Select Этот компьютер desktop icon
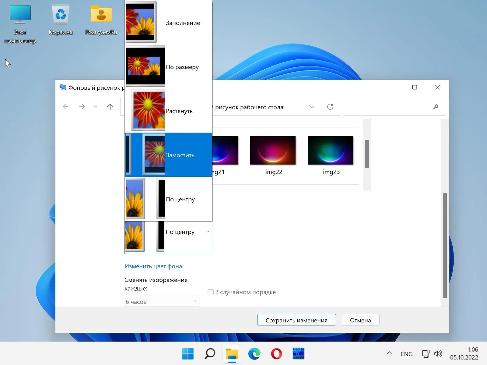 click(20, 24)
